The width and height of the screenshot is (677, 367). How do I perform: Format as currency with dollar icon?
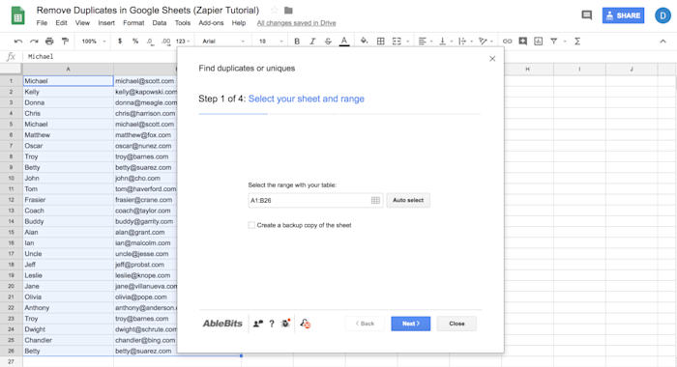pos(120,42)
